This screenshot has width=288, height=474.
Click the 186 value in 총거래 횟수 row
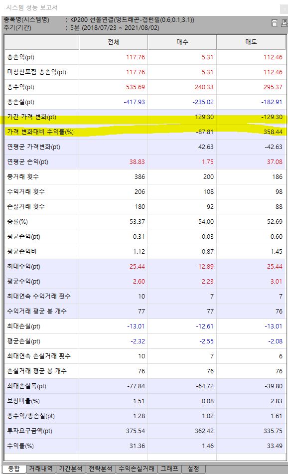click(x=277, y=177)
